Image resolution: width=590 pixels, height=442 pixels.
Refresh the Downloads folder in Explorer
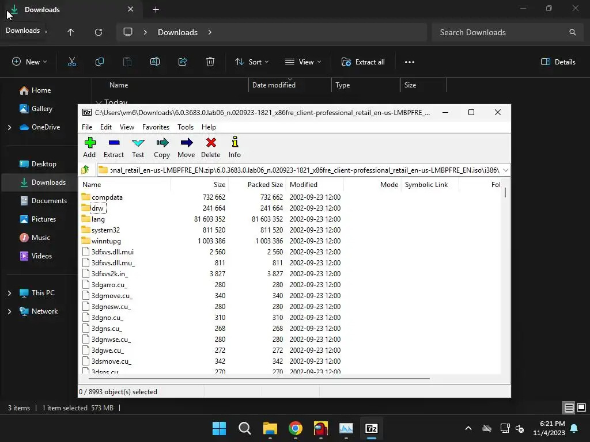pyautogui.click(x=99, y=32)
